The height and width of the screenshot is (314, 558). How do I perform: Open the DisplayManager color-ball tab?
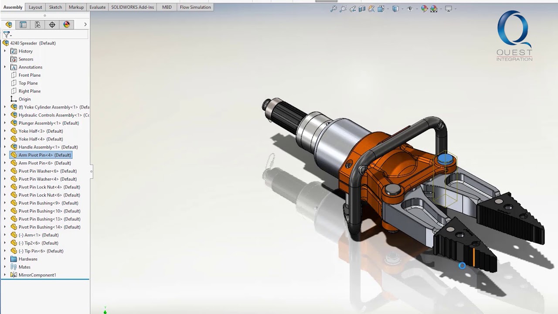67,24
